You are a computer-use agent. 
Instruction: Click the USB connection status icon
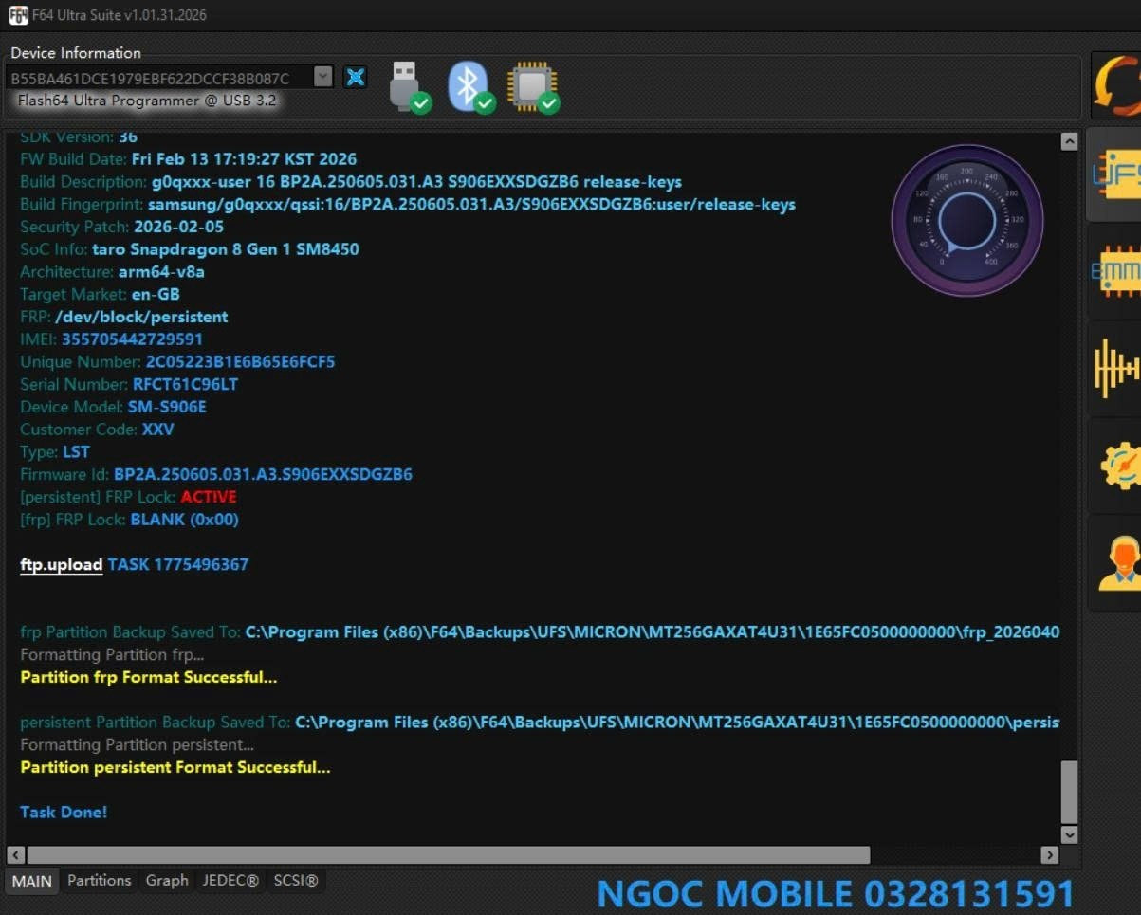(410, 86)
